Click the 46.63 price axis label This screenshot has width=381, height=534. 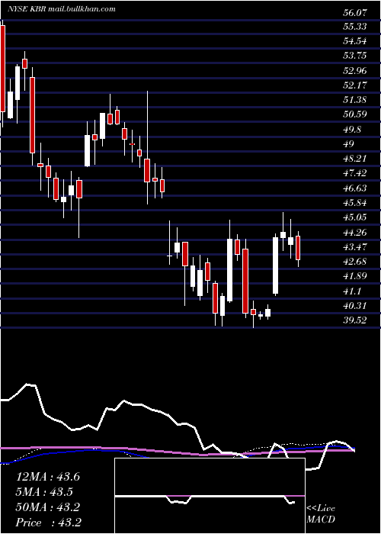[355, 188]
